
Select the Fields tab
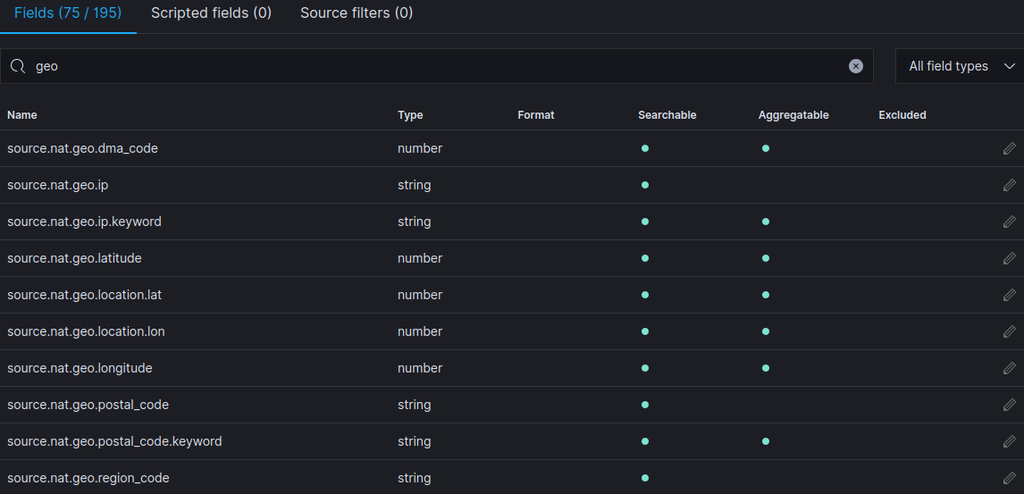[x=68, y=13]
